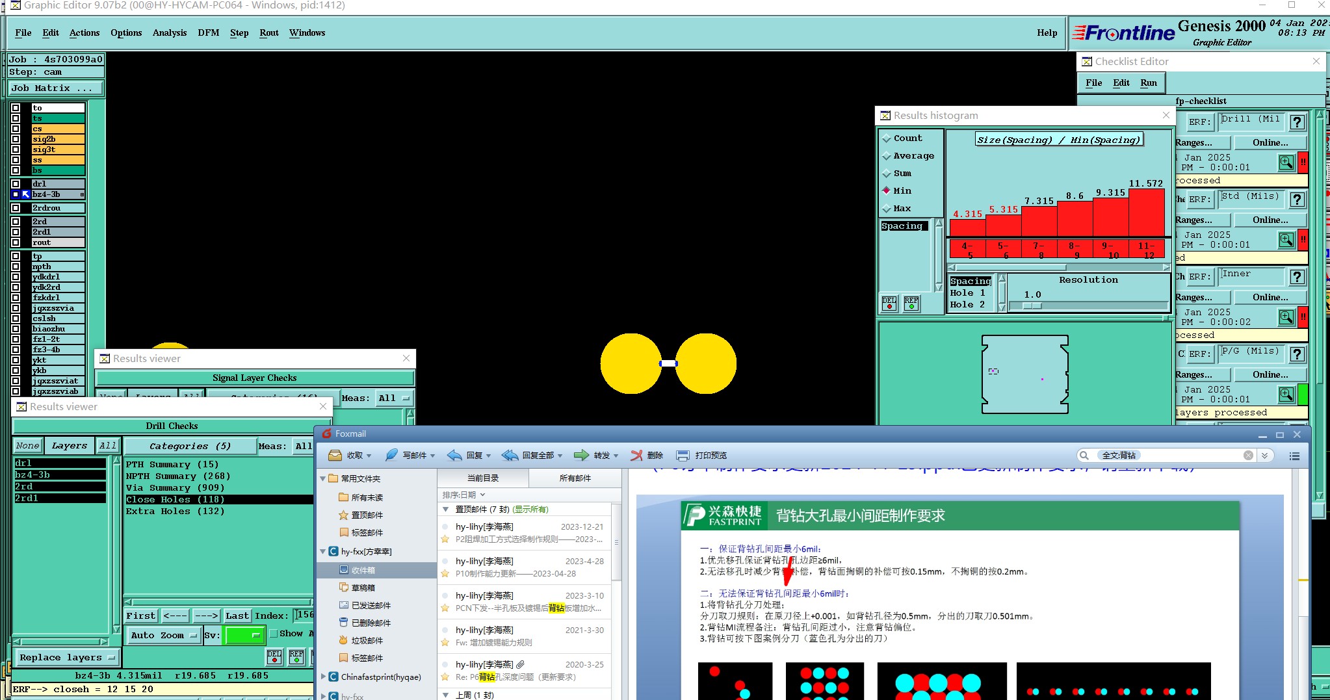The height and width of the screenshot is (700, 1330).
Task: Select Average radio in Results histogram
Action: coord(887,156)
